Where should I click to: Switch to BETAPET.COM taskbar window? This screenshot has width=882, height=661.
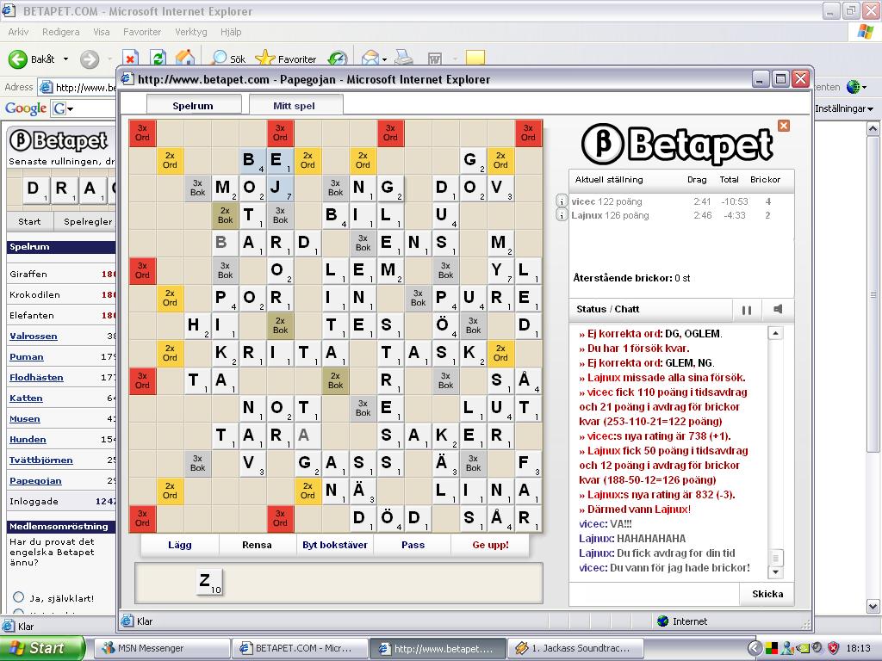[300, 648]
